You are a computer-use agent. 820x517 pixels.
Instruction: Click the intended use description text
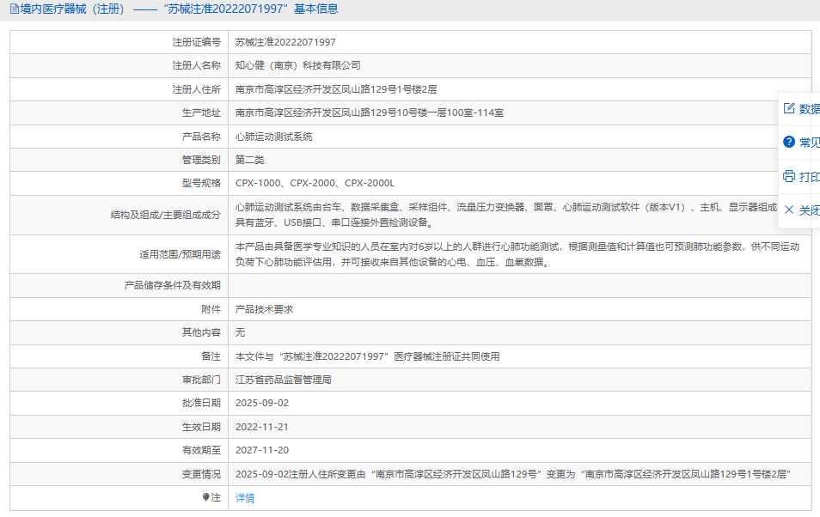517,254
